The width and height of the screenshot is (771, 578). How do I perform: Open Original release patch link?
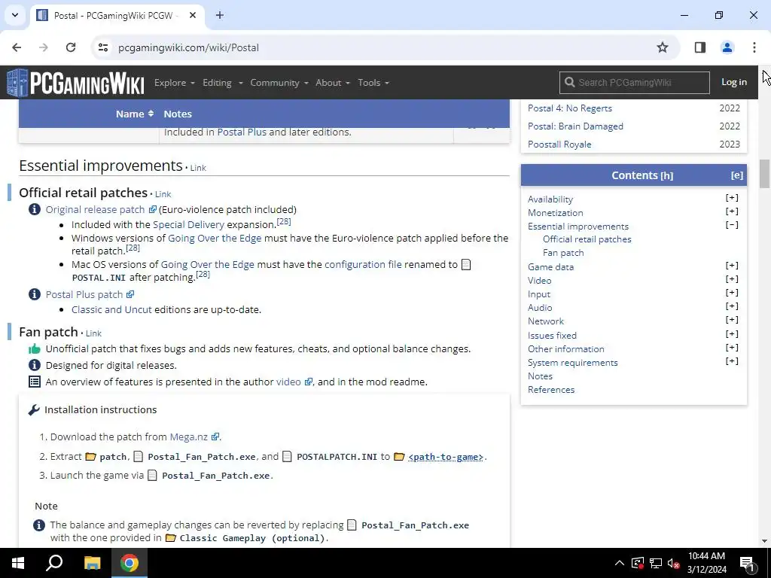coord(95,209)
